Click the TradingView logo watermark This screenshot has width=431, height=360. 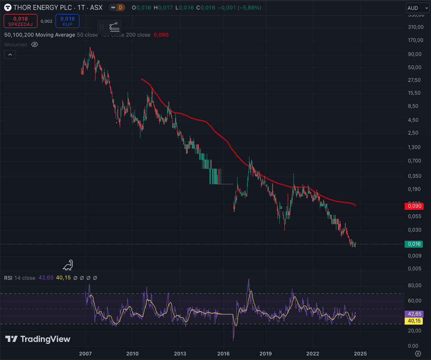38,339
